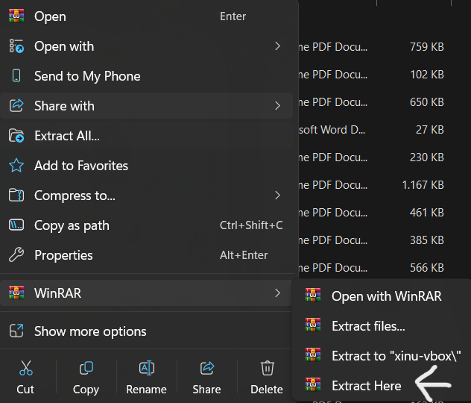This screenshot has height=403, width=471.
Task: Click the phone icon for Send to My Phone
Action: (16, 76)
